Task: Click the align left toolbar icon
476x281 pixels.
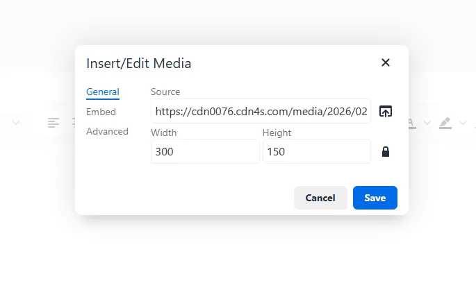Action: tap(54, 123)
